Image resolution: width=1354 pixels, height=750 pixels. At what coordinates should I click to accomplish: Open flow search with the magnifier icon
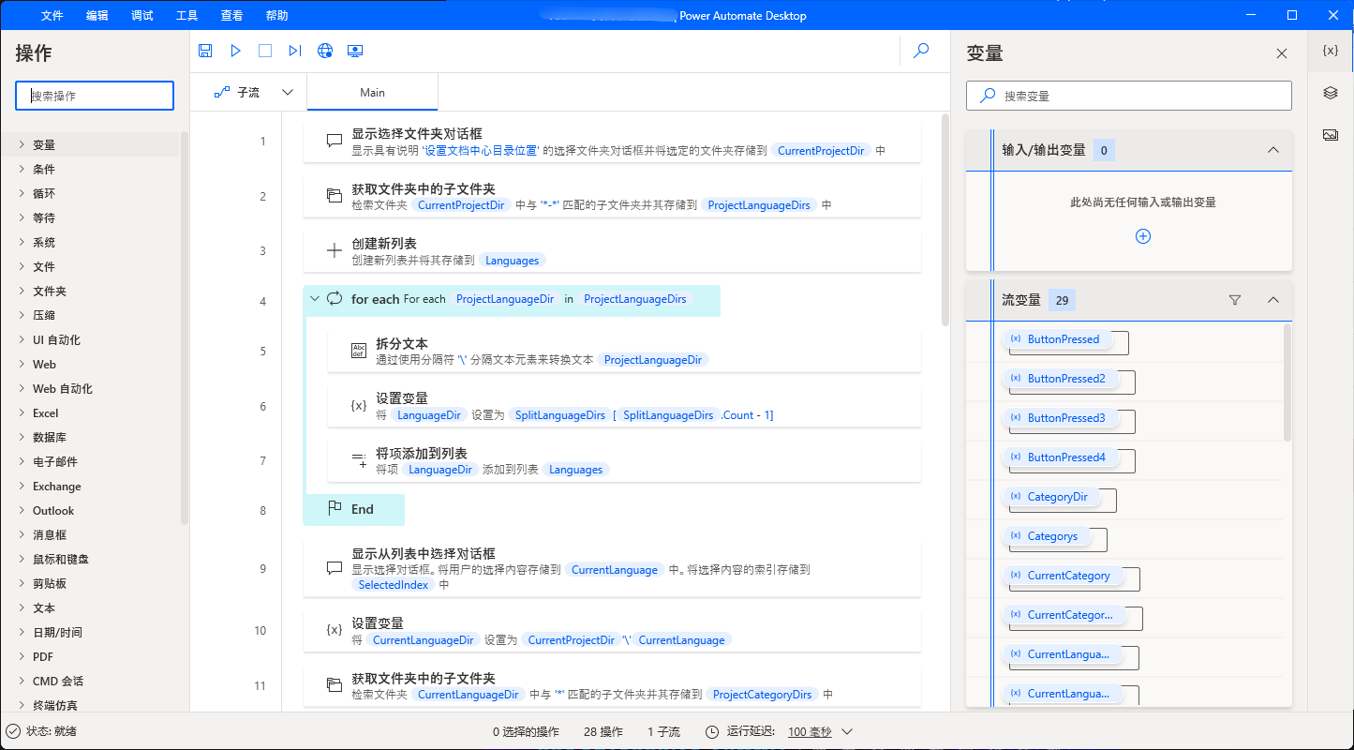(x=921, y=51)
